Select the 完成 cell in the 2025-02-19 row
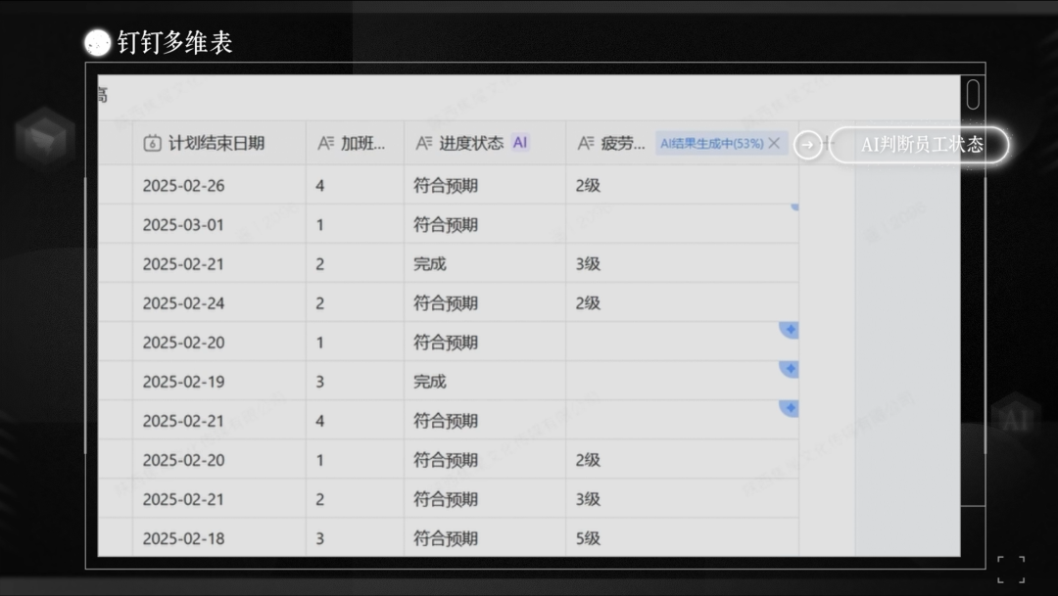Screen dimensions: 1058x596 [485, 381]
